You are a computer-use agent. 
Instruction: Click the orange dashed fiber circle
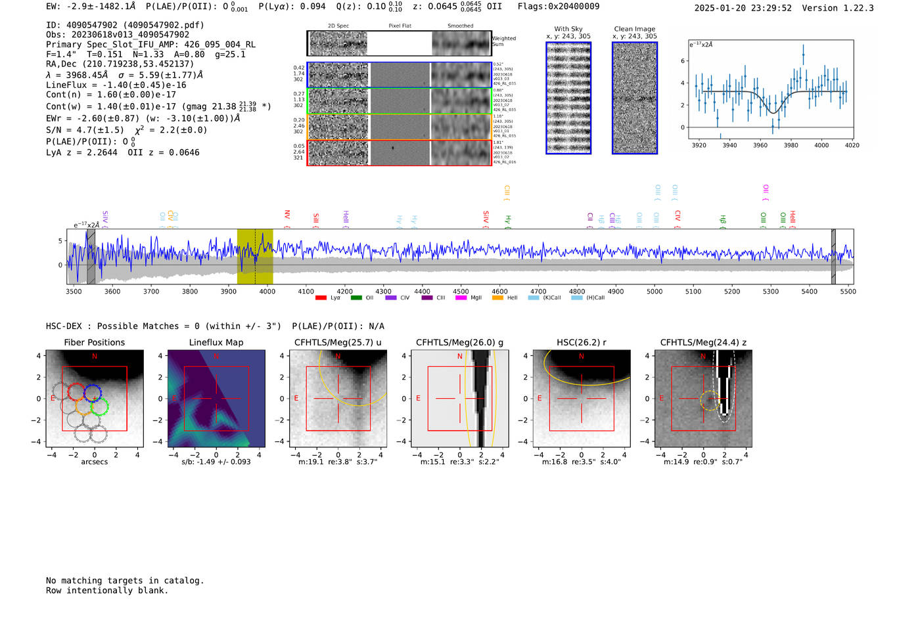click(x=84, y=406)
